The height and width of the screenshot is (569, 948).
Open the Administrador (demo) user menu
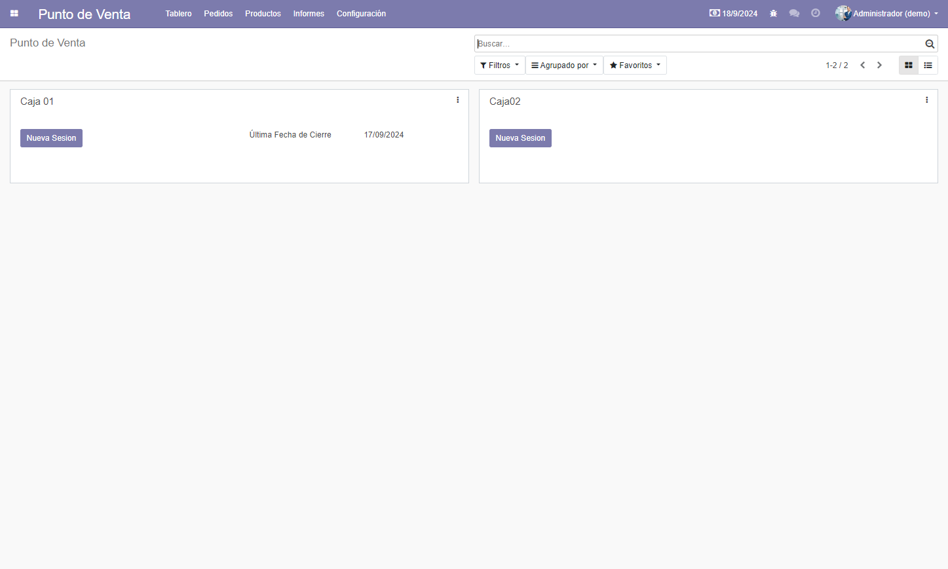coord(886,13)
